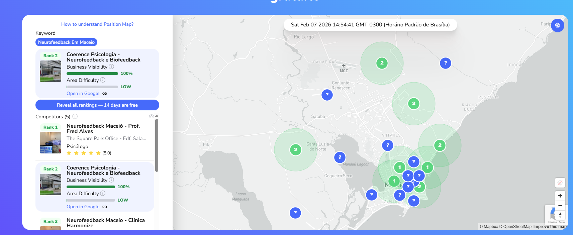The width and height of the screenshot is (573, 235).
Task: Click the competitor list Coerence Psicologia thumbnail
Action: (x=51, y=185)
